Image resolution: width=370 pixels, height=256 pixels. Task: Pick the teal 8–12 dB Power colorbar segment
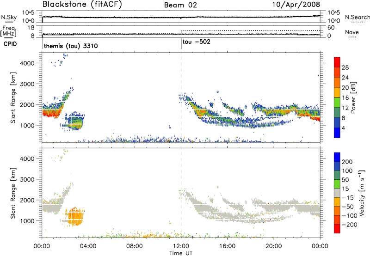tap(337, 112)
